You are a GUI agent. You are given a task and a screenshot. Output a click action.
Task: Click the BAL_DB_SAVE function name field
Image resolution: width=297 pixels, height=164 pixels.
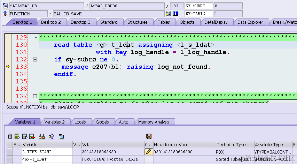click(109, 14)
